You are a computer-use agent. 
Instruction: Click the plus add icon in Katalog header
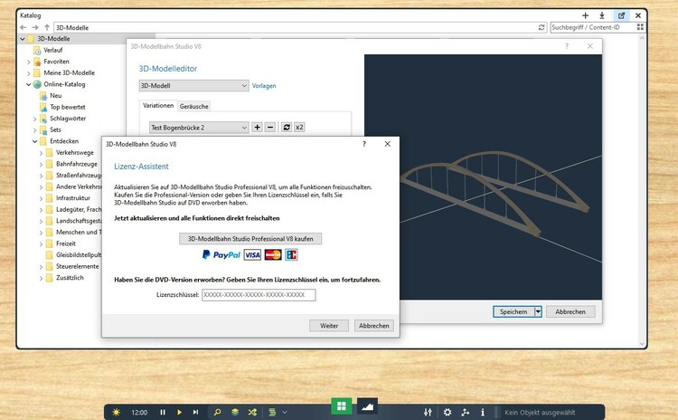585,15
